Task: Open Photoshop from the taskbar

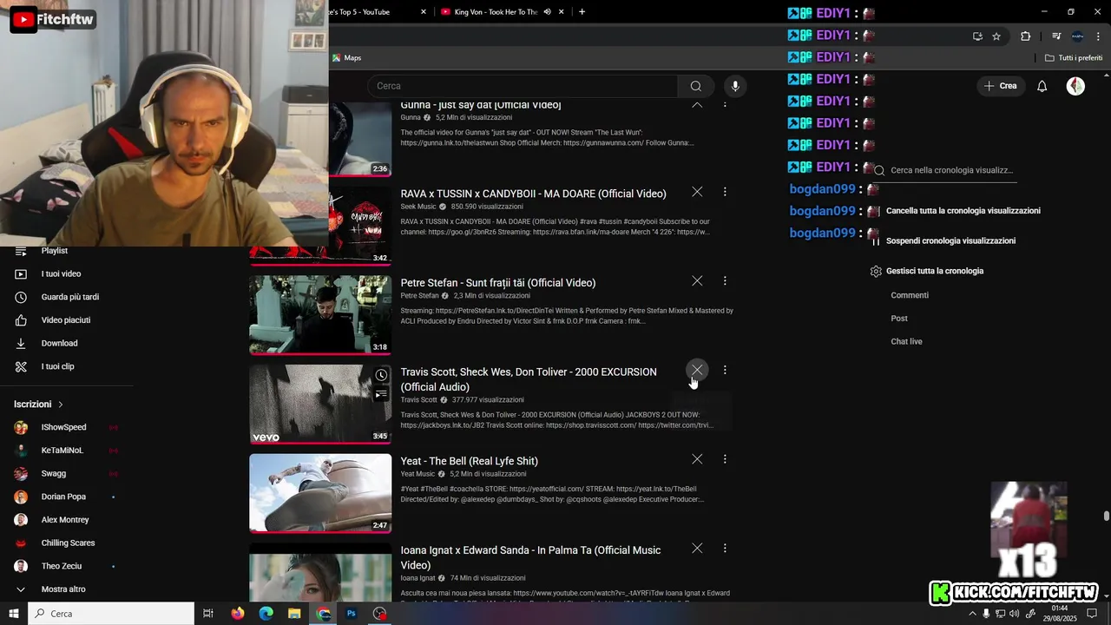Action: tap(352, 614)
